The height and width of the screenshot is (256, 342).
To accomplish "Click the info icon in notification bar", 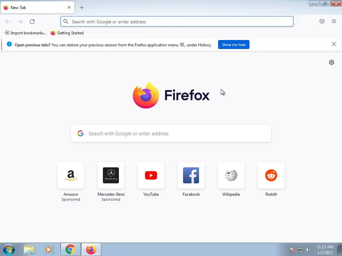I will [9, 44].
